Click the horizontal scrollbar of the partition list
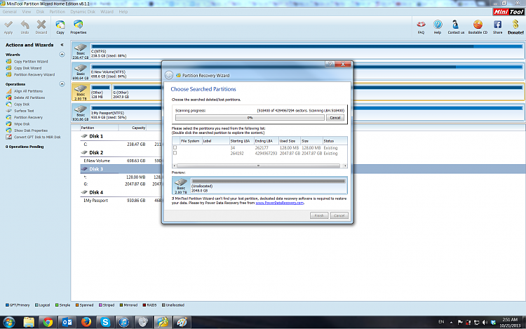This screenshot has height=329, width=526. point(258,166)
